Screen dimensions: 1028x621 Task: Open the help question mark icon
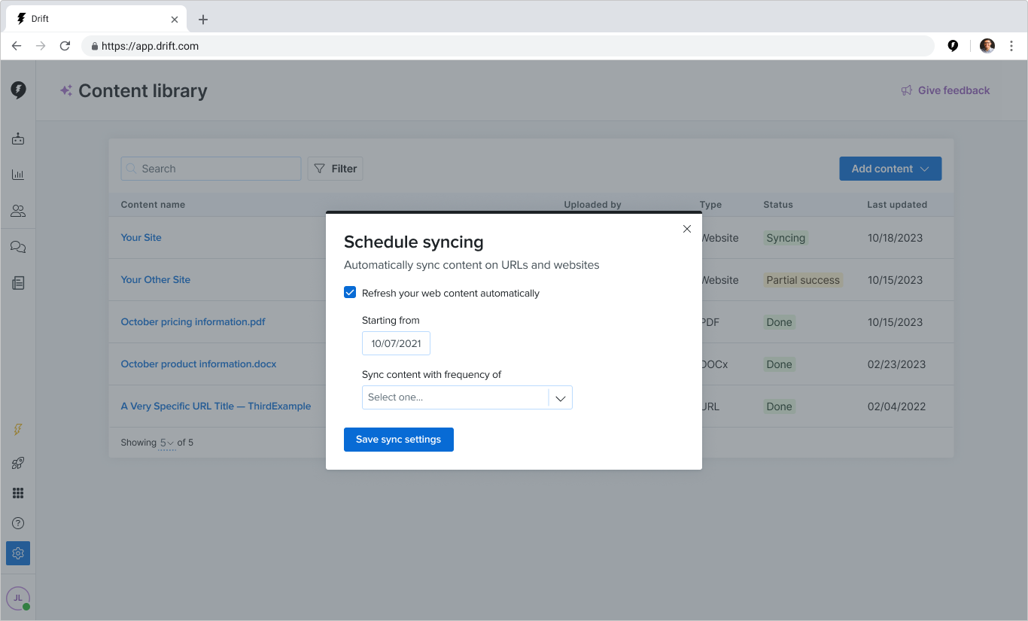point(18,523)
